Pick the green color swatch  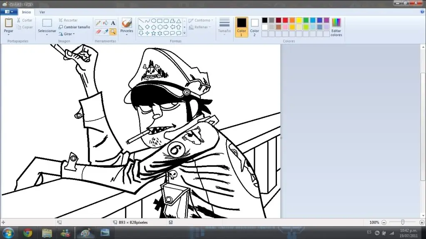pos(306,20)
